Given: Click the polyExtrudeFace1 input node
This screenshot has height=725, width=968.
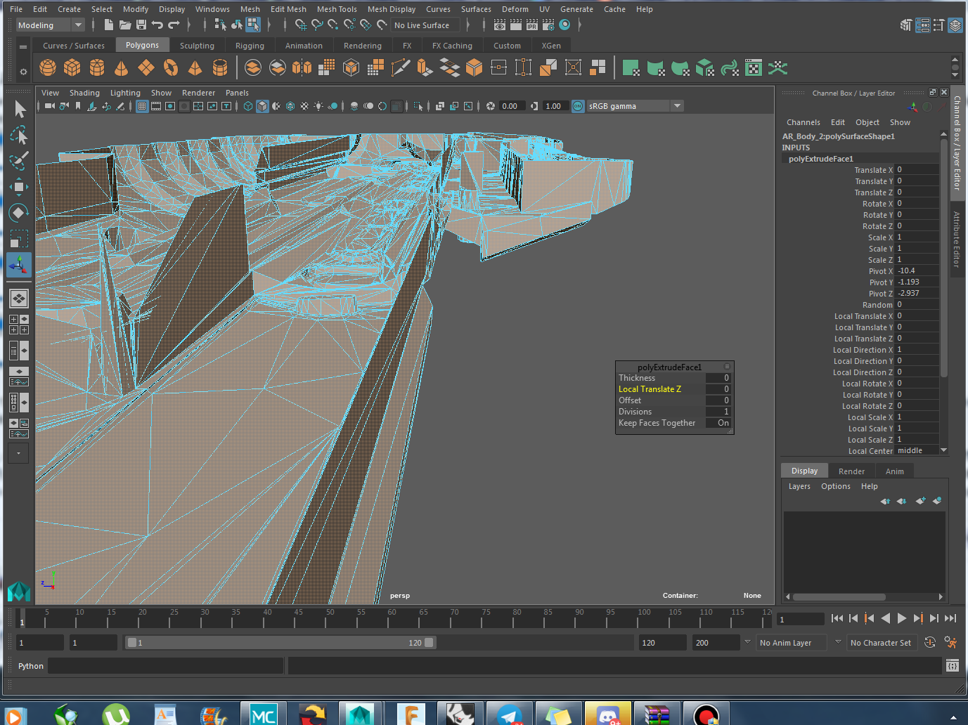Looking at the screenshot, I should click(x=820, y=159).
